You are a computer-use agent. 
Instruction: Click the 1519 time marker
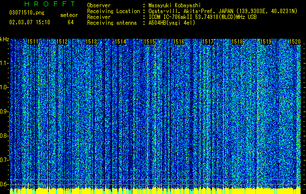pos(266,42)
